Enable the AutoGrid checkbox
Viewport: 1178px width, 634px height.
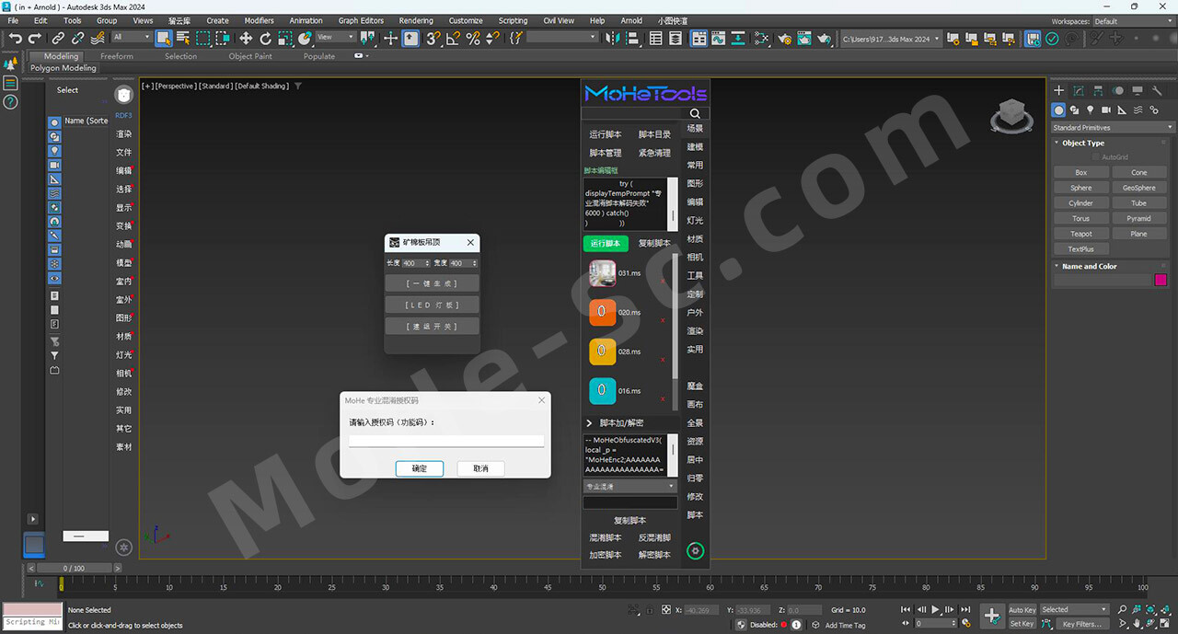1095,157
